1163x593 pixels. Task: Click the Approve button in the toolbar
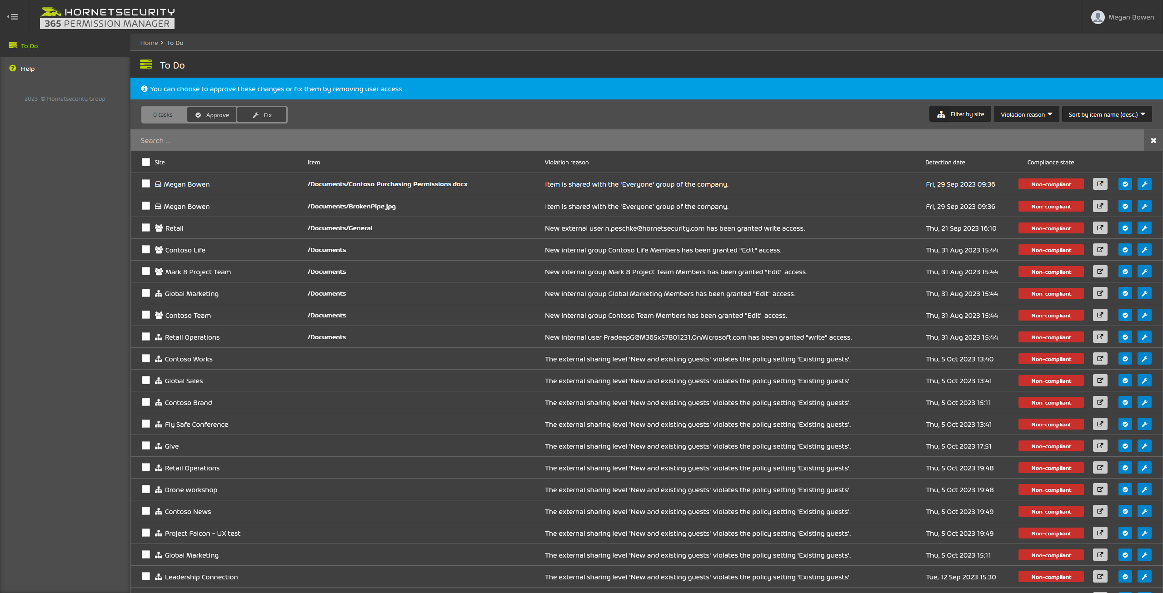click(212, 115)
